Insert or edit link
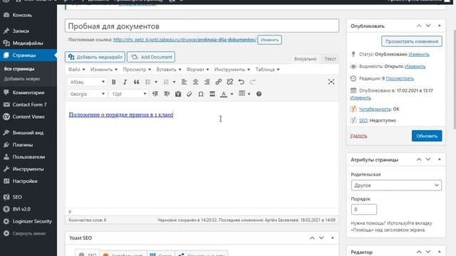The height and width of the screenshot is (256, 456). [219, 82]
